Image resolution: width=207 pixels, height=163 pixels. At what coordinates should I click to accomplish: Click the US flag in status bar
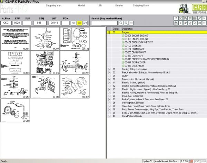pyautogui.click(x=191, y=161)
